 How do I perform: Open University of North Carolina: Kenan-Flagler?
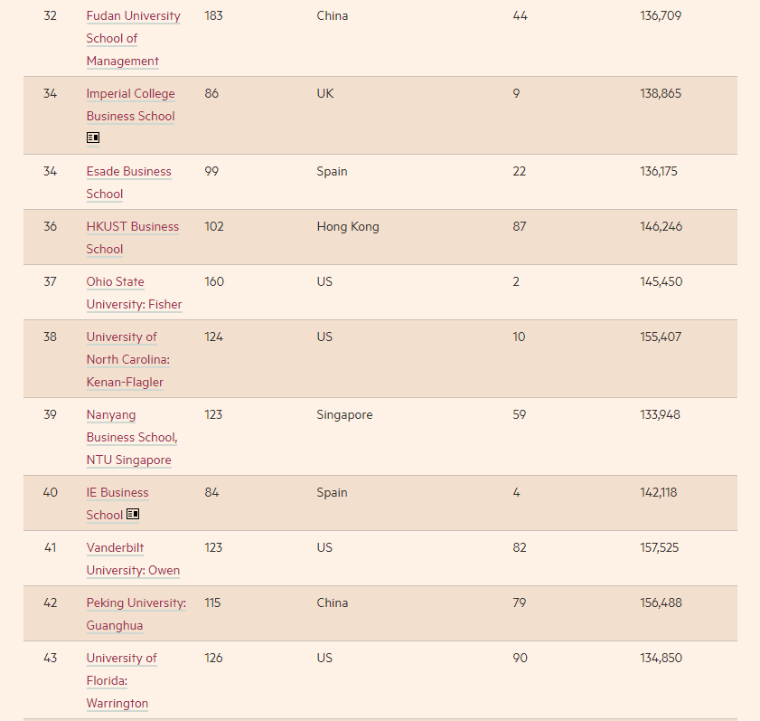click(x=127, y=359)
